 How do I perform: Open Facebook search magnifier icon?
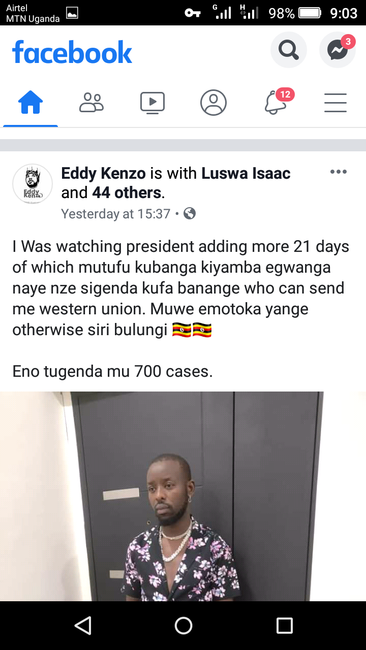coord(289,50)
